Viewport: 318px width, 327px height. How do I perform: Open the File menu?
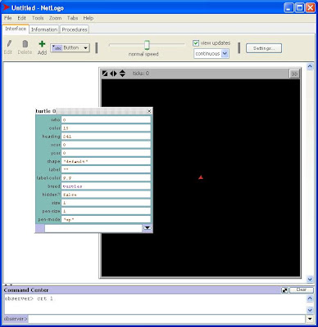click(x=8, y=18)
